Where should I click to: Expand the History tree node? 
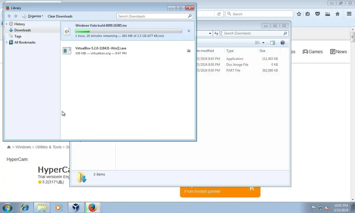(x=7, y=24)
